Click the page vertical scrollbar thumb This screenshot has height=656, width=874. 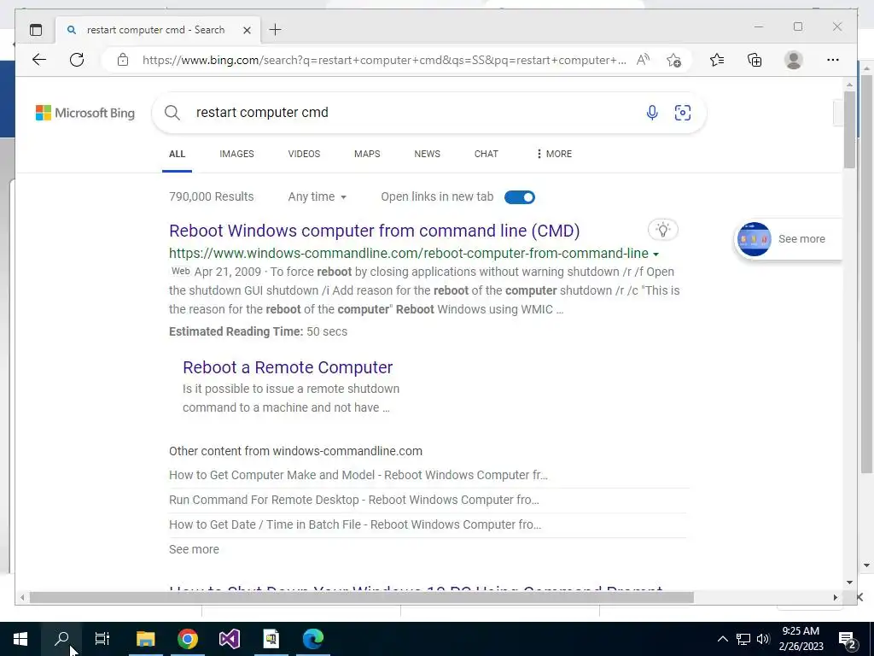pyautogui.click(x=849, y=130)
